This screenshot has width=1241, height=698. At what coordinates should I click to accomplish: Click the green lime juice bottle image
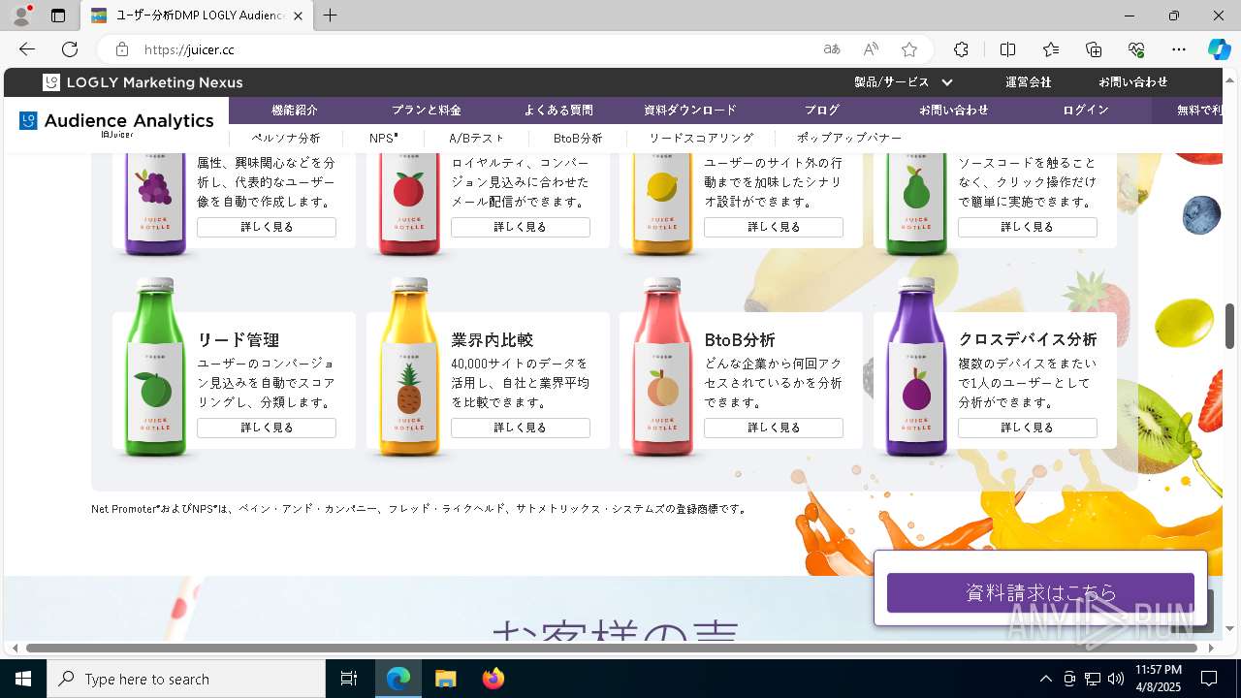point(155,366)
